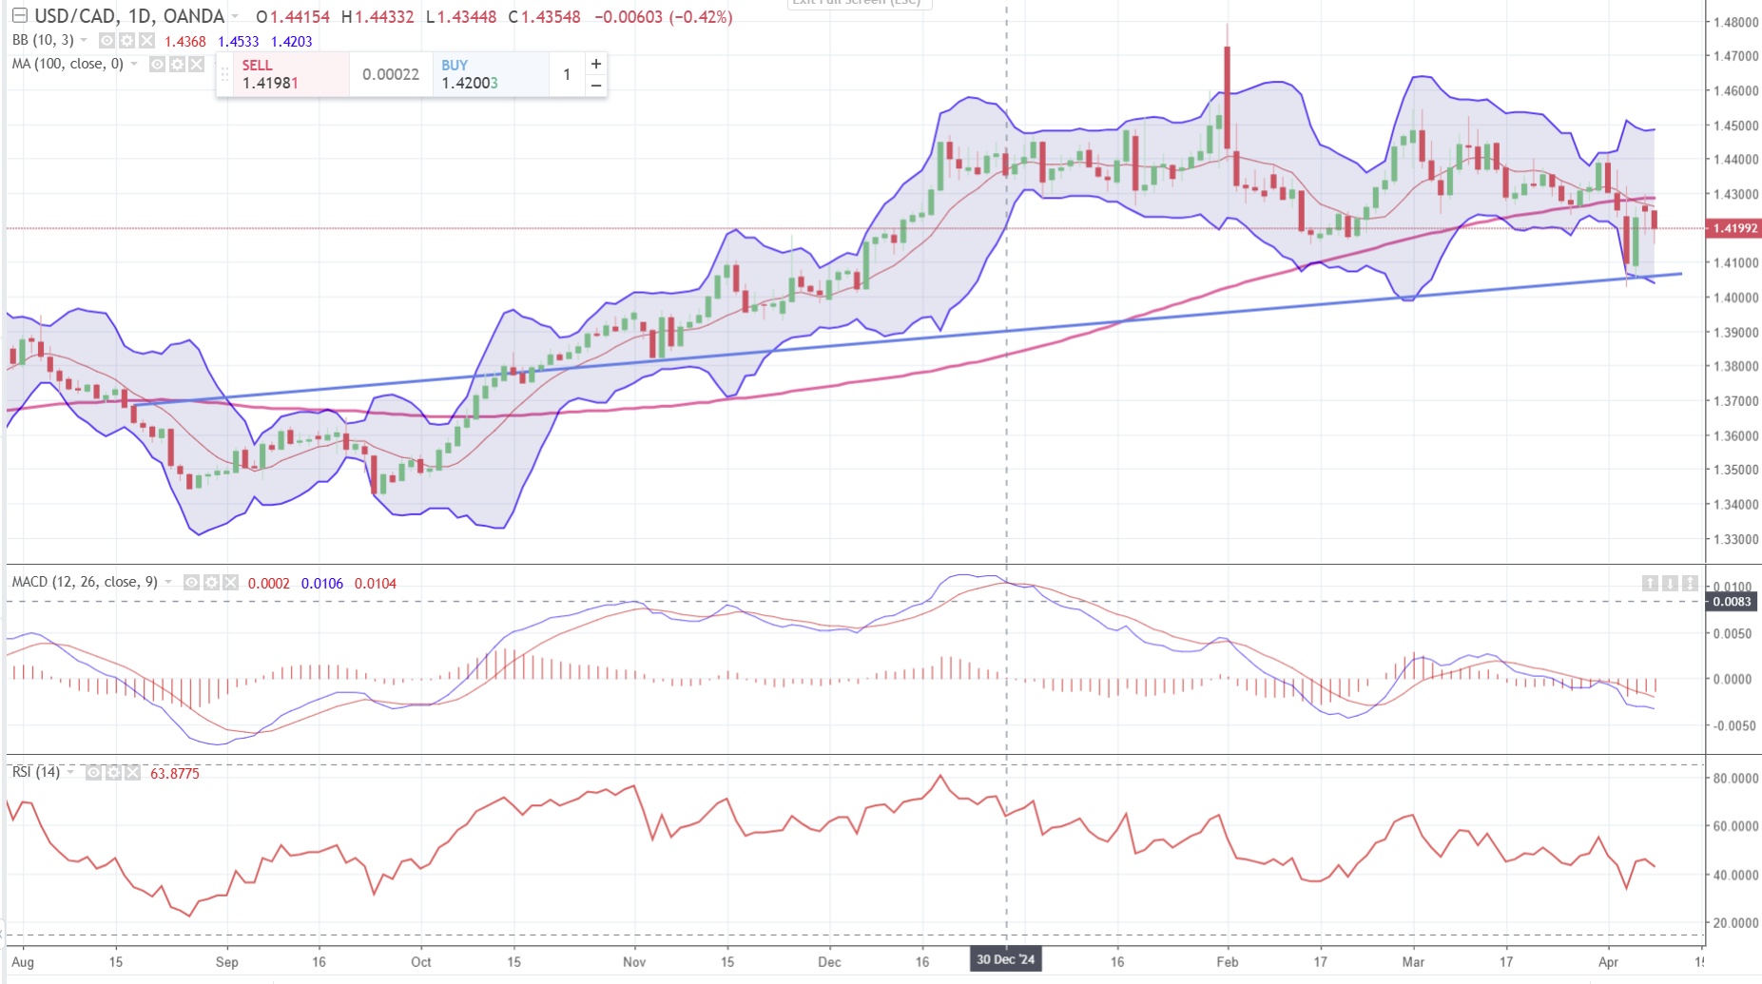Expand dropdown arrow next to USD/CAD title
Screen dimensions: 1762x984
tap(235, 17)
